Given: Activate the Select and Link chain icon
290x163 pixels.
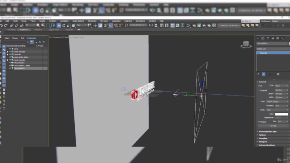Looking at the screenshot, I should click(x=12, y=25).
